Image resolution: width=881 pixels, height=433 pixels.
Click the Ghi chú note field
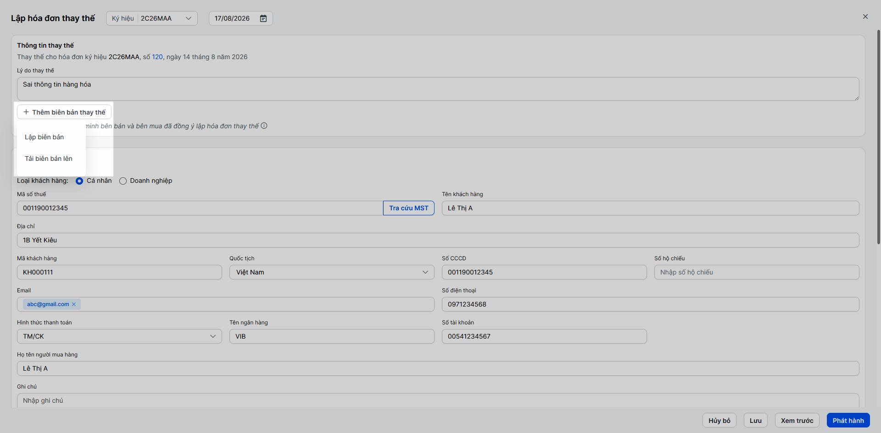click(x=438, y=400)
